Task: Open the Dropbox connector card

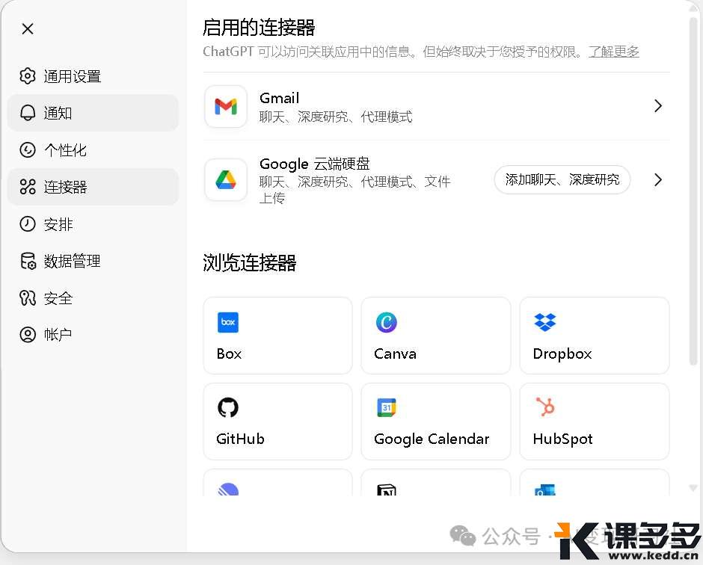Action: click(x=594, y=336)
